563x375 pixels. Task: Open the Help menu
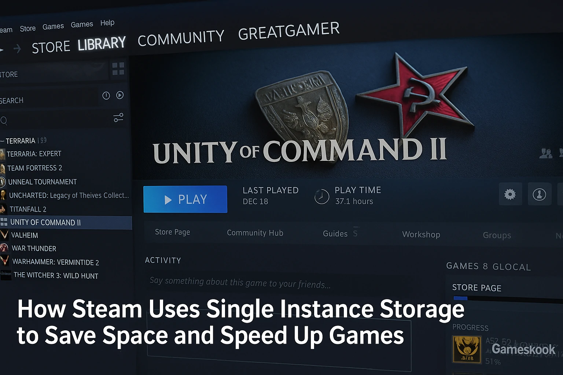pos(107,23)
